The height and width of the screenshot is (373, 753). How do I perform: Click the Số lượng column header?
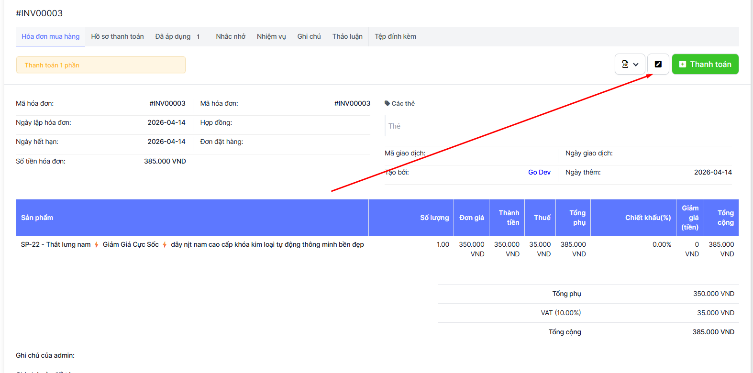tap(434, 218)
